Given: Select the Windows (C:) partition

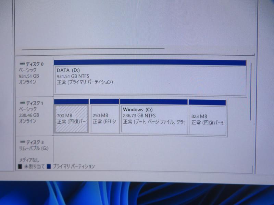Looking at the screenshot, I should 154,117.
